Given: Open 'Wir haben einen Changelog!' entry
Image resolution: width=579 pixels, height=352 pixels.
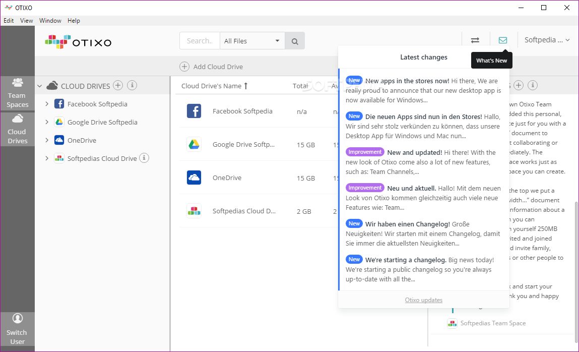Looking at the screenshot, I should tap(423, 233).
